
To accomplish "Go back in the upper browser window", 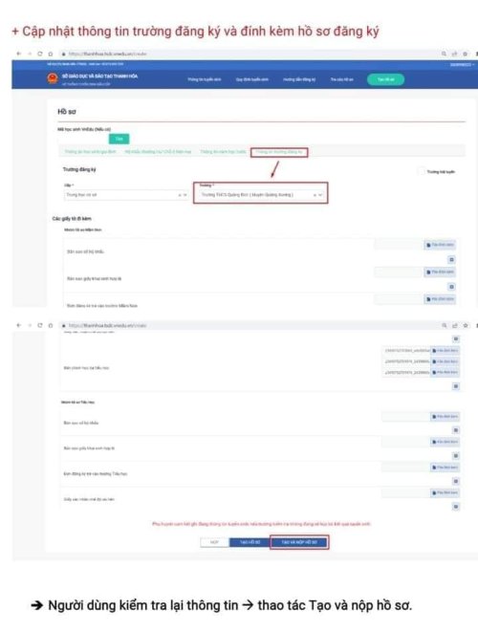I will click(18, 54).
